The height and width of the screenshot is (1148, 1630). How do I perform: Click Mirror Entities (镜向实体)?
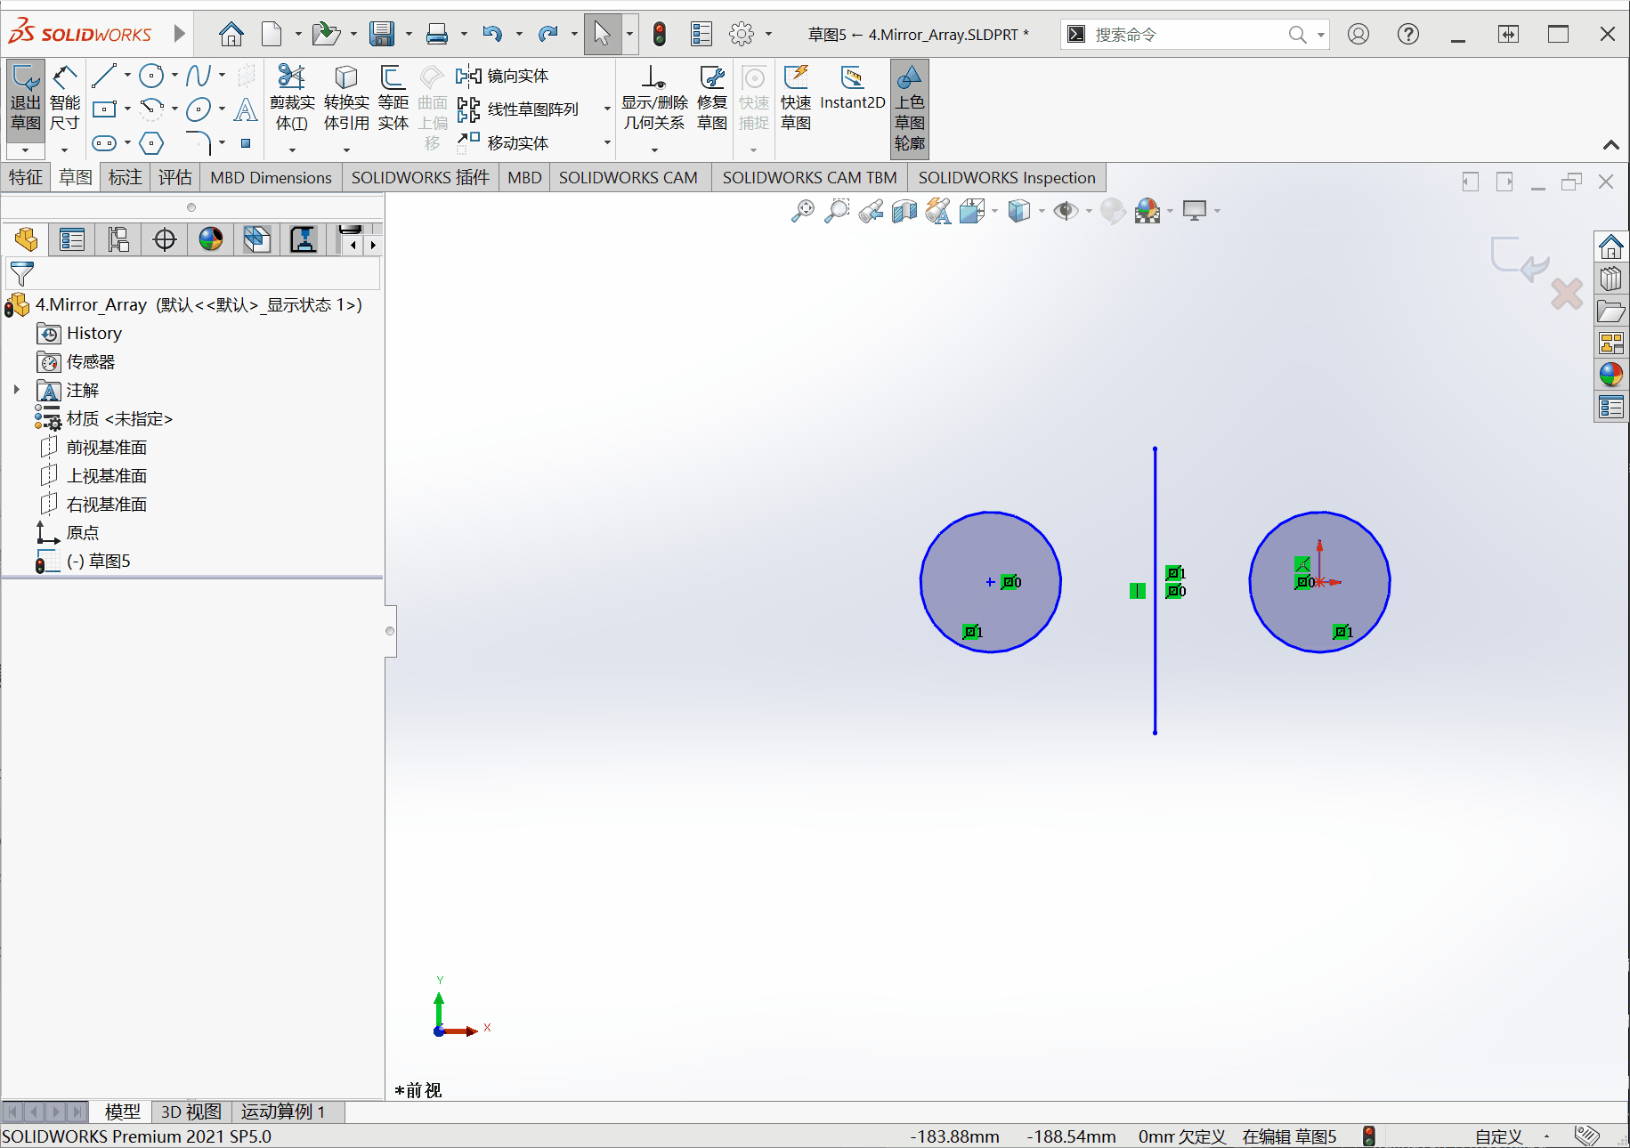(502, 76)
